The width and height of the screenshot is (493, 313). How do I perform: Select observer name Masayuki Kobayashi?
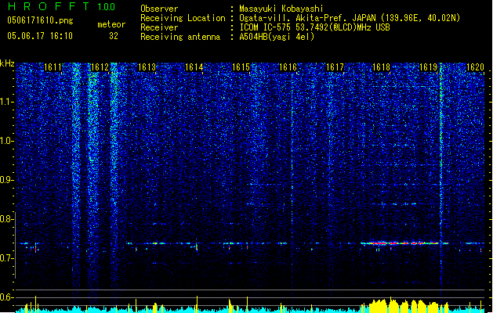281,9
